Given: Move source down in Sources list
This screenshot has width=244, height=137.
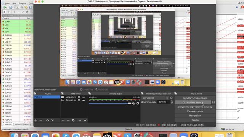Looking at the screenshot, I should [x=85, y=120].
